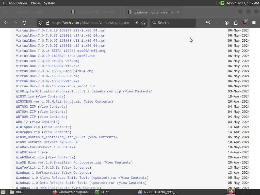View Contents of W10DigitalActivationProgram zip

click(138, 91)
